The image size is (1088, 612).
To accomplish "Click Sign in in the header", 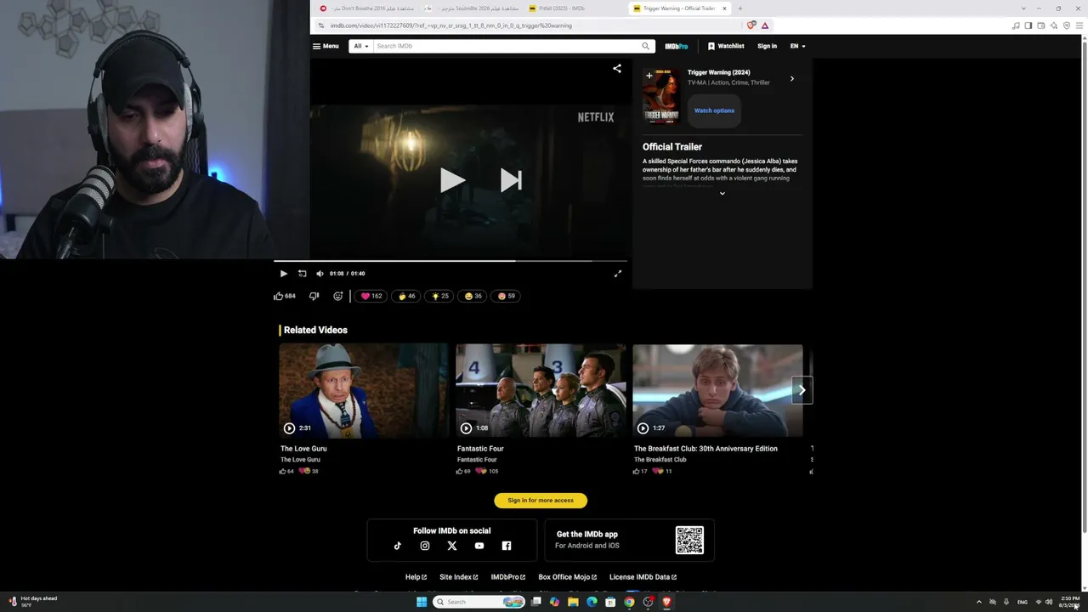I will tap(767, 46).
